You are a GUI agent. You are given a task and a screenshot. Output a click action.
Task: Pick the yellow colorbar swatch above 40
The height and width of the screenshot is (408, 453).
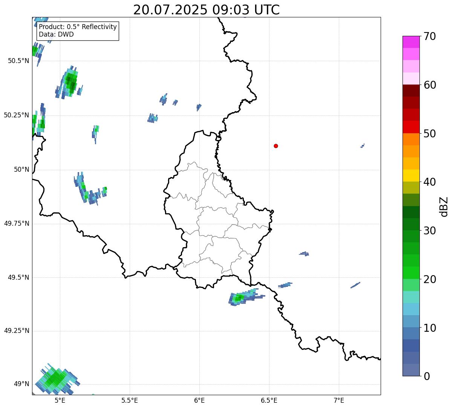pos(411,176)
